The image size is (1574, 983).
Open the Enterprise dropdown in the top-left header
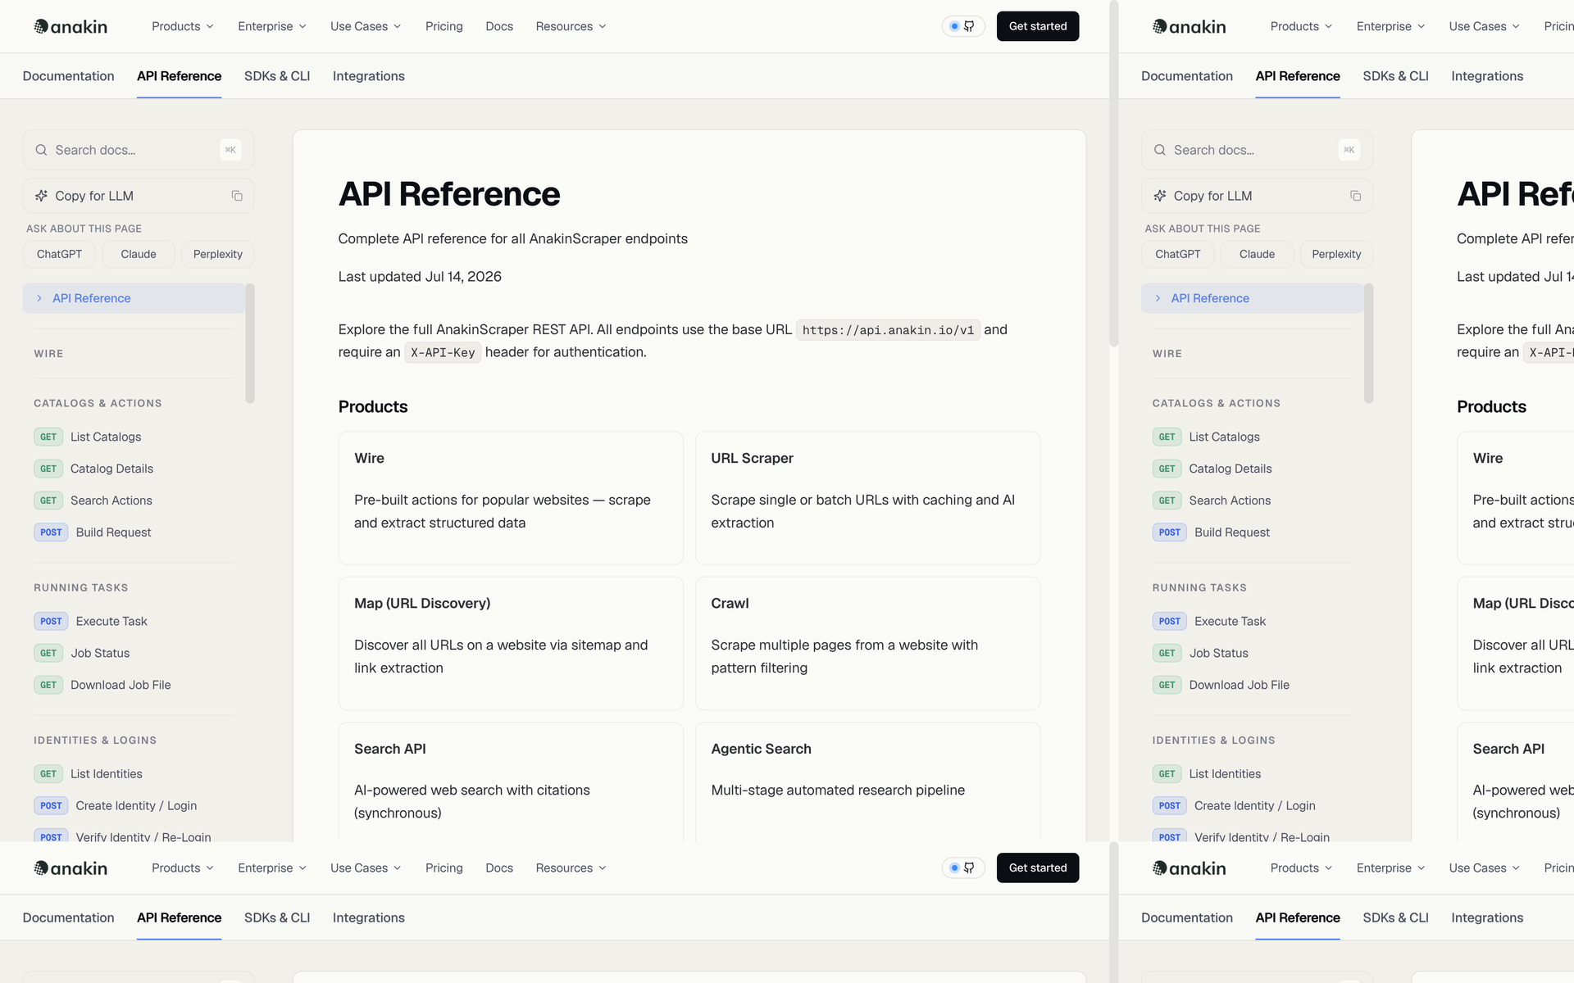tap(272, 26)
